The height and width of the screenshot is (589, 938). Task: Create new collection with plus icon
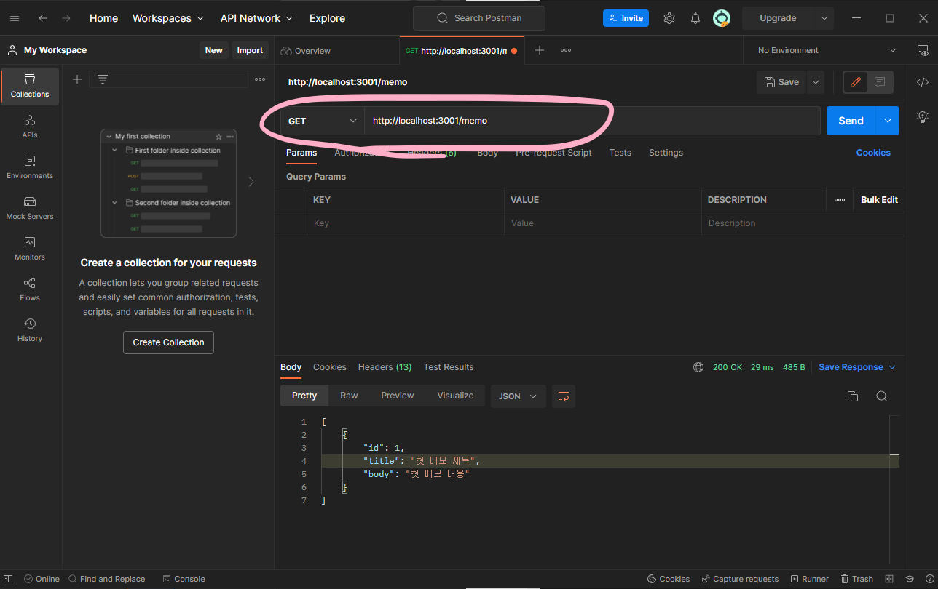pos(77,79)
